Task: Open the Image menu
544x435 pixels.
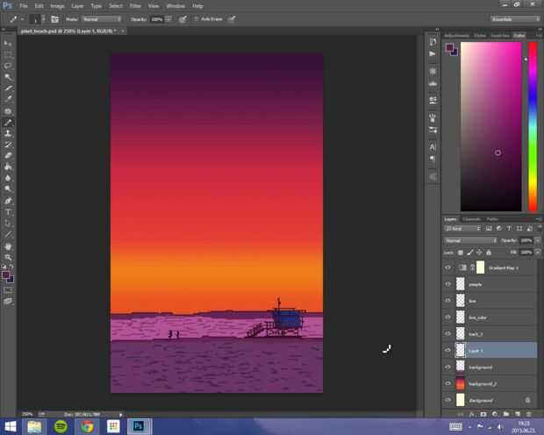Action: 57,6
